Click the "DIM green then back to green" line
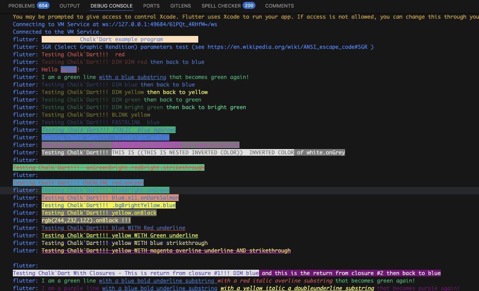The width and height of the screenshot is (479, 291). tap(122, 100)
